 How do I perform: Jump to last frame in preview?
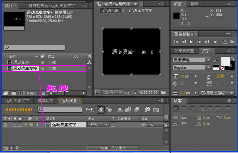pos(207,42)
